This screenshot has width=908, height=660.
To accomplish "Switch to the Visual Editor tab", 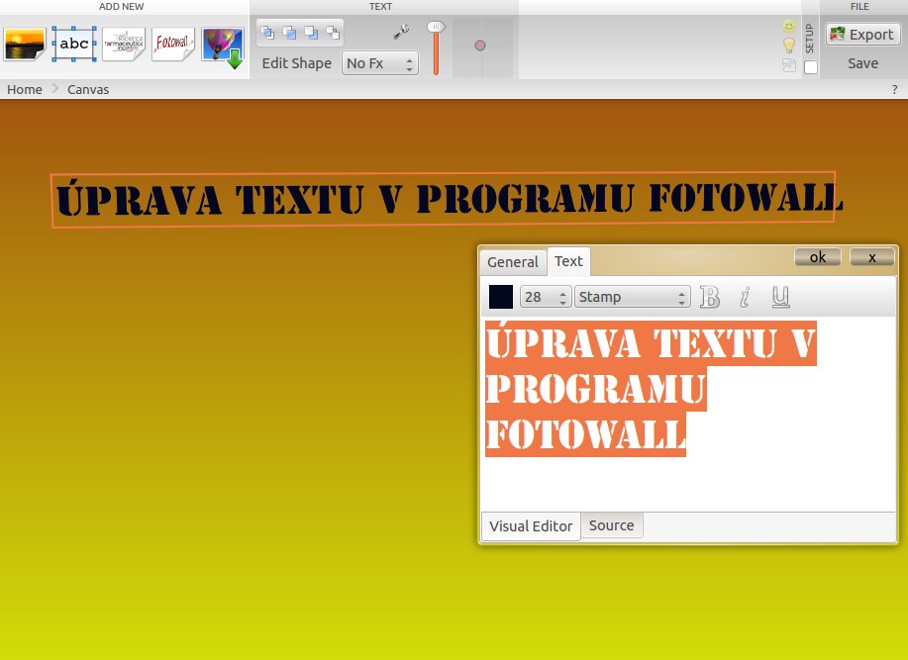I will (531, 526).
